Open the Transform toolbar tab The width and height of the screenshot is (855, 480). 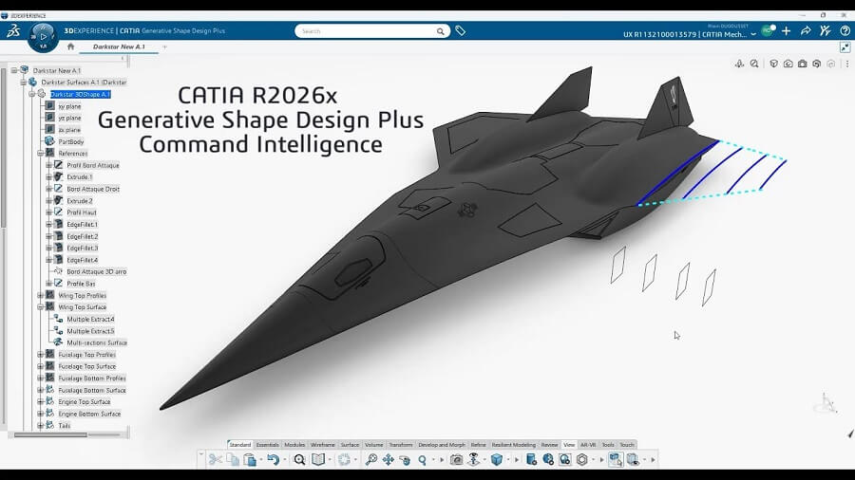pyautogui.click(x=401, y=445)
